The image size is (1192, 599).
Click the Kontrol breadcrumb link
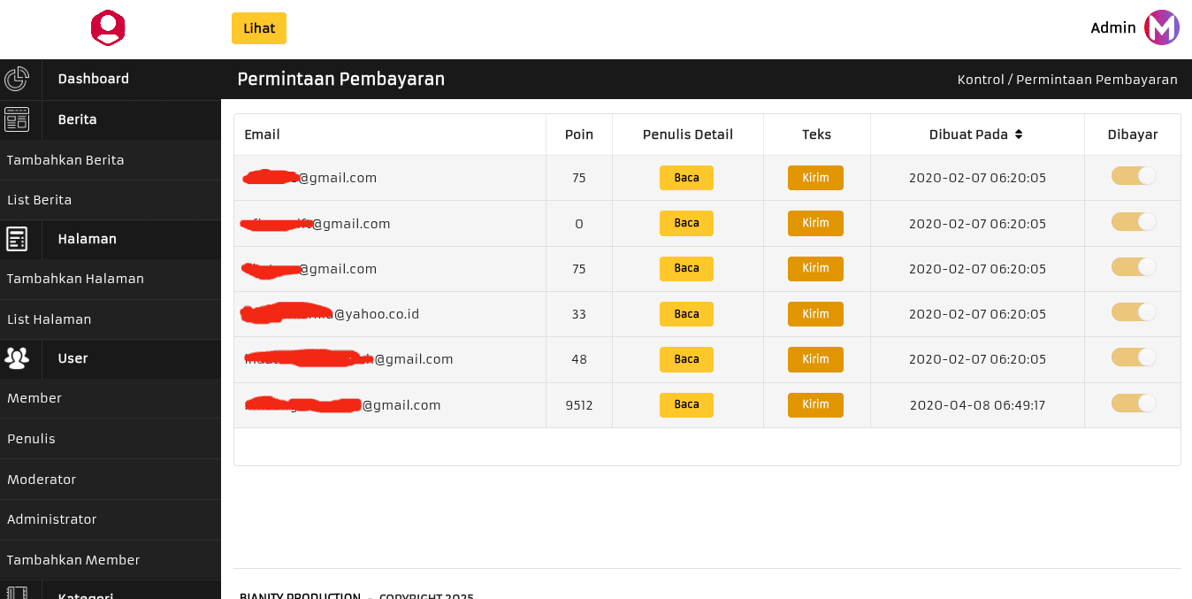click(x=981, y=80)
